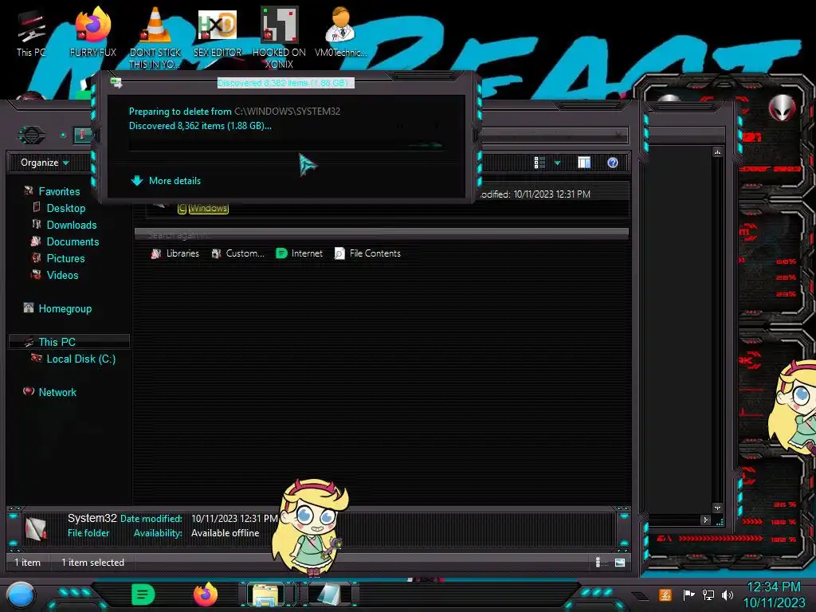
Task: Open the green notes app taskbar icon
Action: [143, 594]
